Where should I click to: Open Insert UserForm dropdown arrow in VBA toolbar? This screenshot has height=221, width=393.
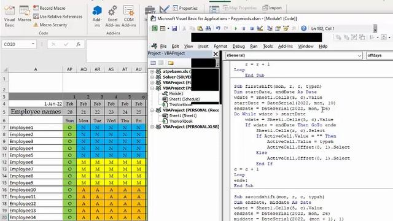(168, 28)
